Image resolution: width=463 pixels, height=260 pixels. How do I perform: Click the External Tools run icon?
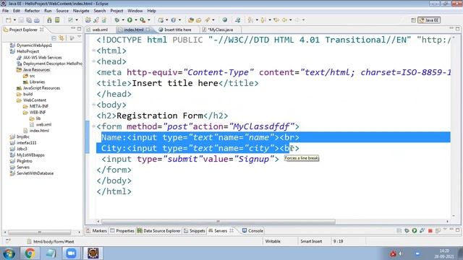point(143,20)
